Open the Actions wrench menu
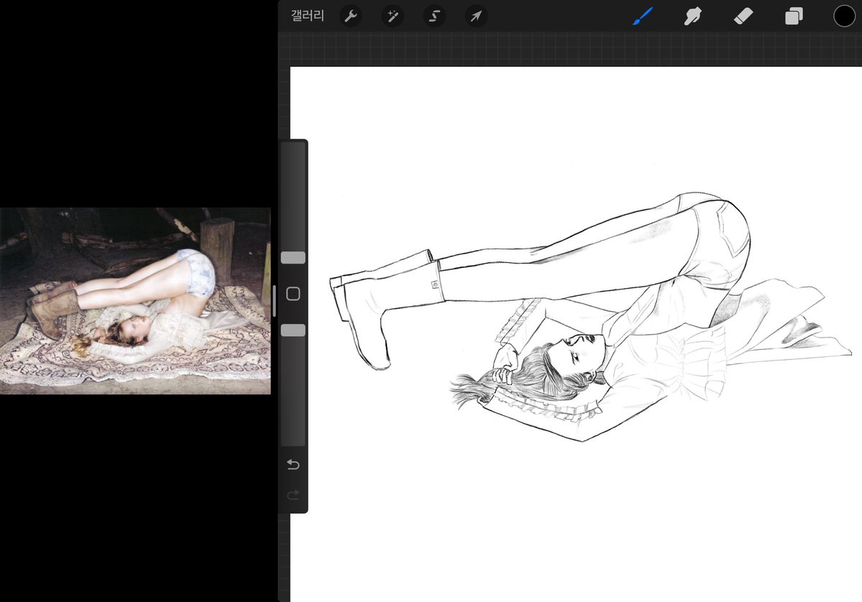 (351, 17)
